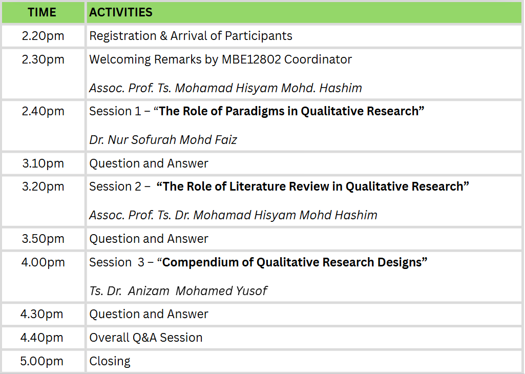Click Question and Answer in 3.10pm row

pos(149,163)
